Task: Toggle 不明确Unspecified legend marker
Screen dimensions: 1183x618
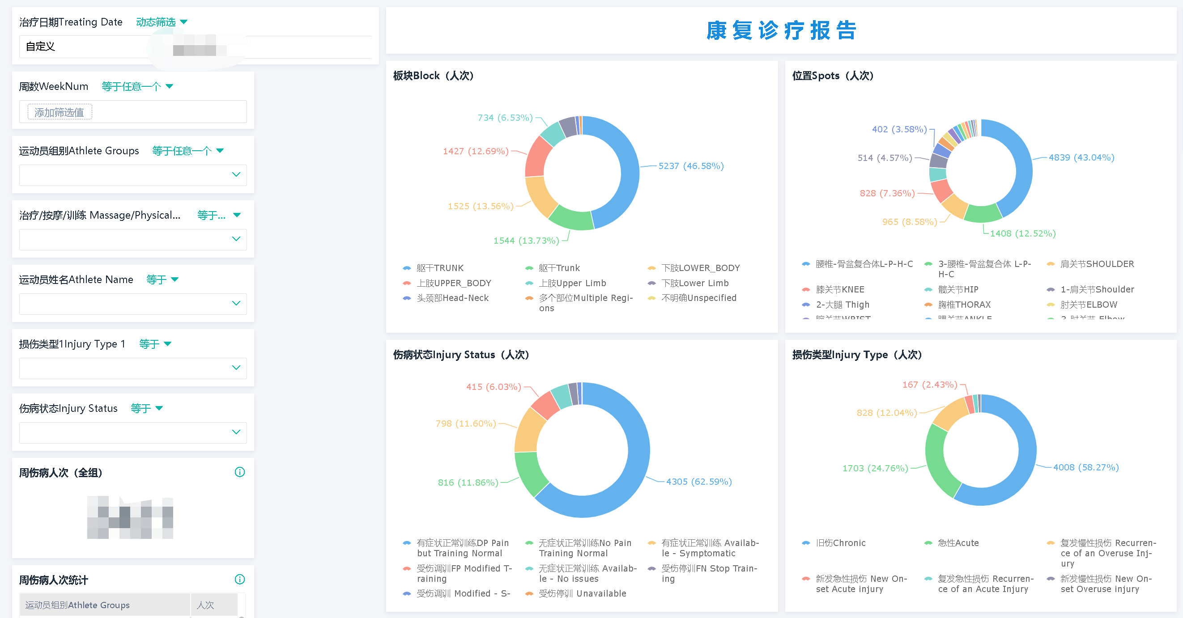Action: tap(651, 298)
